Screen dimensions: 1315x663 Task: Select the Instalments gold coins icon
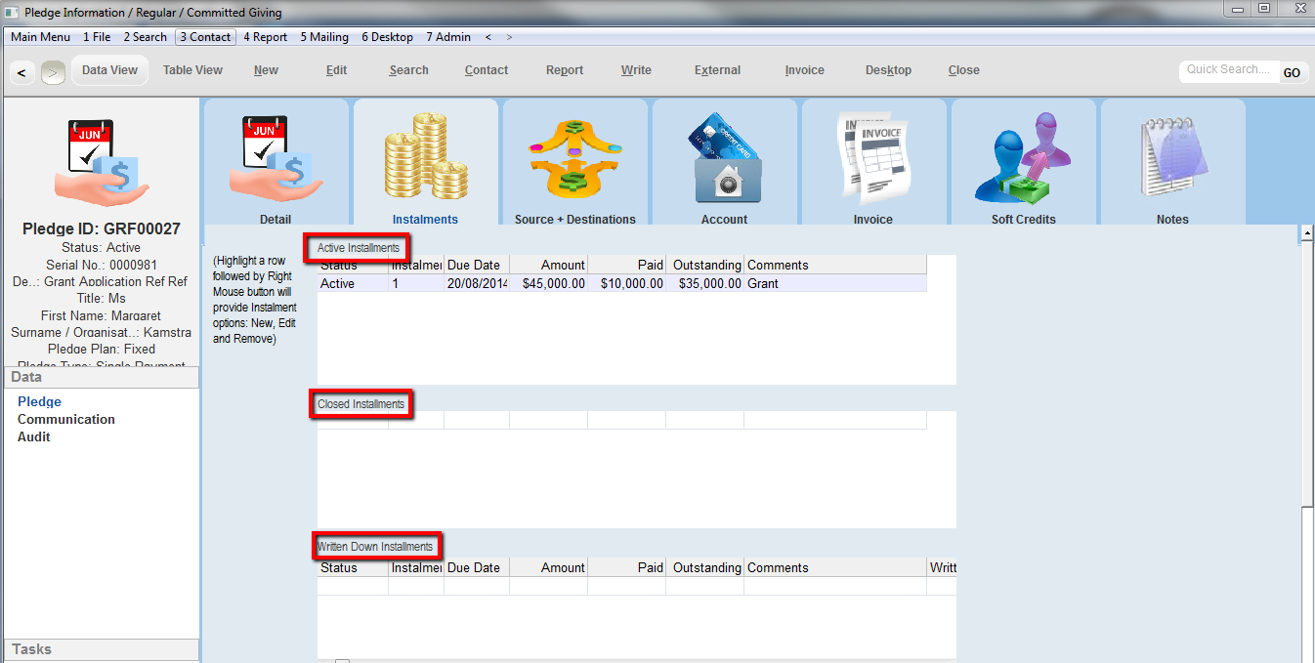click(425, 158)
